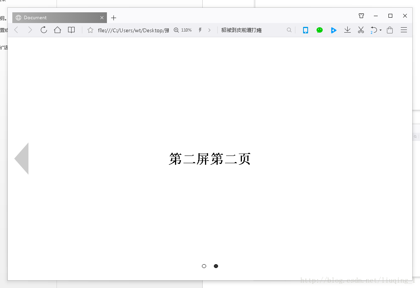Image resolution: width=420 pixels, height=288 pixels.
Task: Open a new tab with the plus button
Action: pyautogui.click(x=113, y=18)
